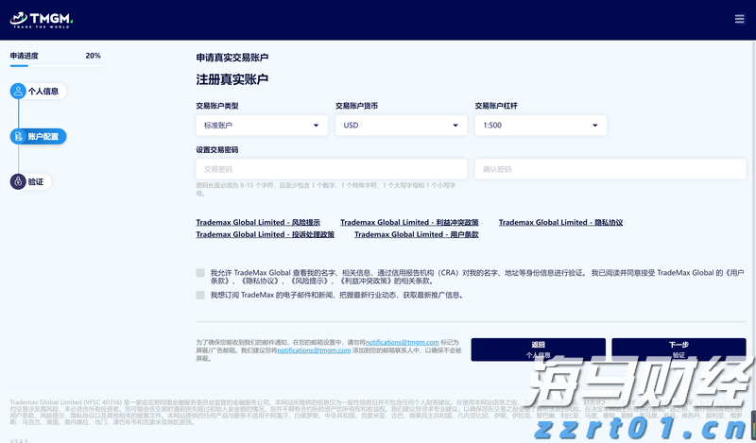
Task: Open Trademax Global Limited - 用户条款 link
Action: coord(417,234)
